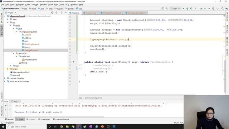Select the Person class in project tree
This screenshot has width=229, height=129.
click(x=27, y=47)
